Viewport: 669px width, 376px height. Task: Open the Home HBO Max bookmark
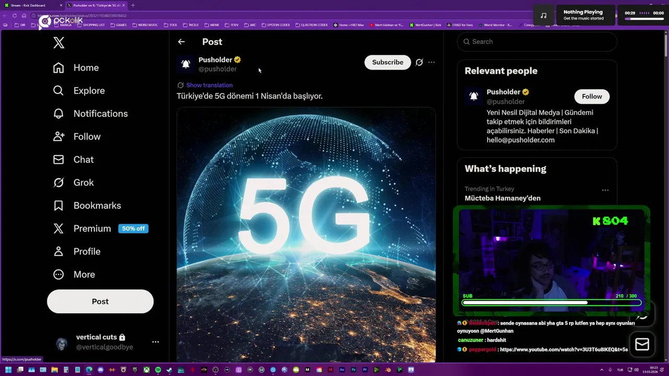(349, 25)
